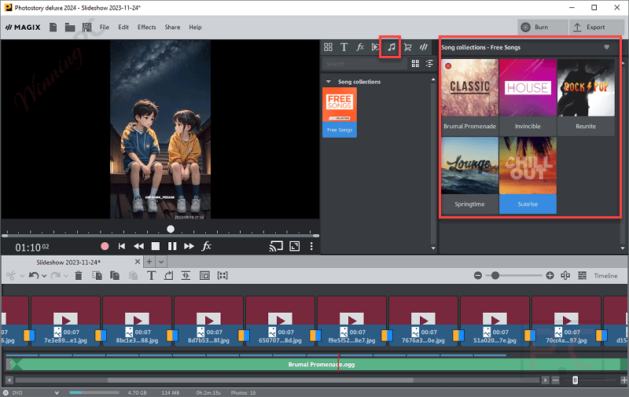629x397 pixels.
Task: Toggle the favorites heart icon
Action: pos(606,47)
